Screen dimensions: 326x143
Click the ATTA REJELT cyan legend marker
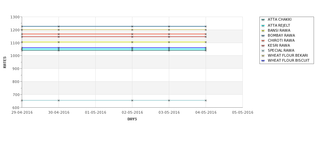[x=263, y=26]
